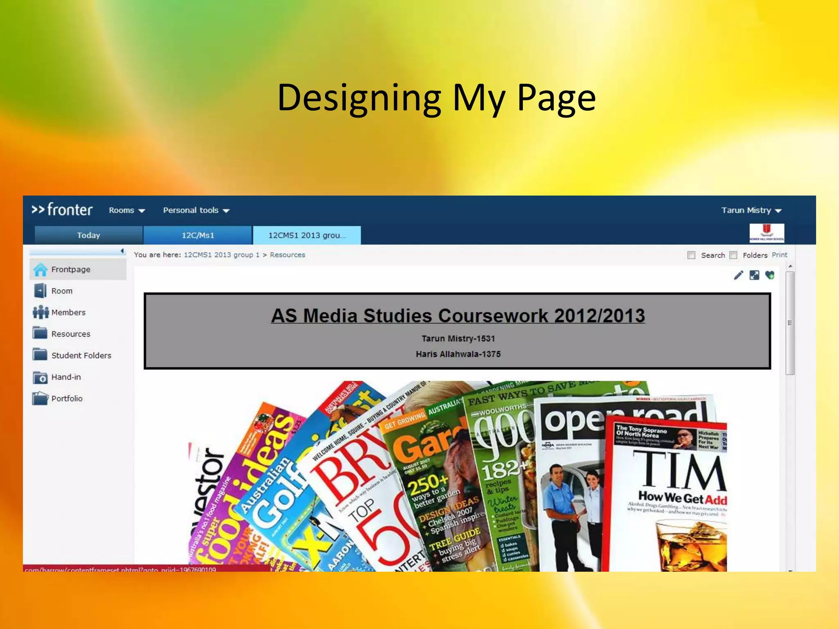Open Frontpage in the sidebar
Image resolution: width=839 pixels, height=629 pixels.
click(x=78, y=269)
